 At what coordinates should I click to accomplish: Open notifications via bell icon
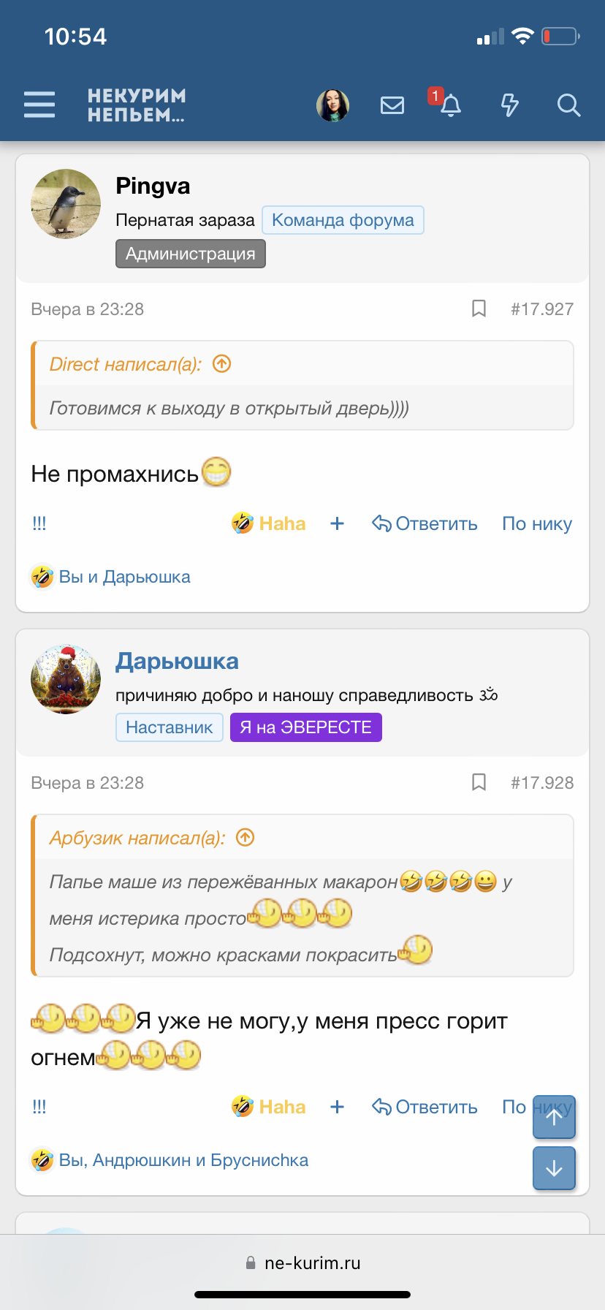coord(450,107)
